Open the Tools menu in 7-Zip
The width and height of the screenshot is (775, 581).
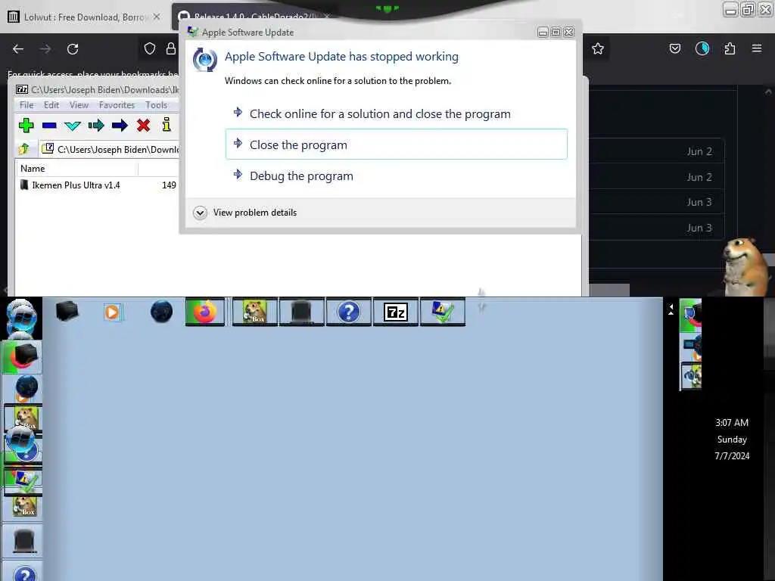(156, 104)
